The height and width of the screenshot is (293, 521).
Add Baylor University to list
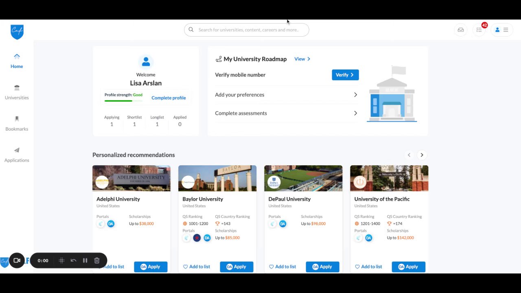click(197, 267)
